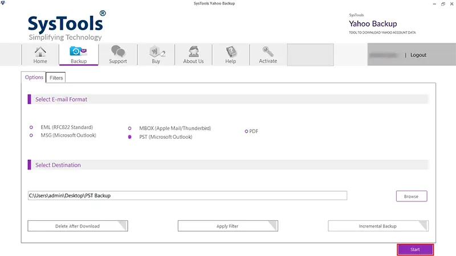Viewport: 456px width, 256px height.
Task: Toggle the Incremental Backup option
Action: click(378, 226)
